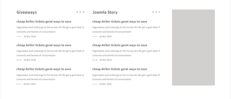Select second pagination dot in Giveaways section

tap(80, 12)
